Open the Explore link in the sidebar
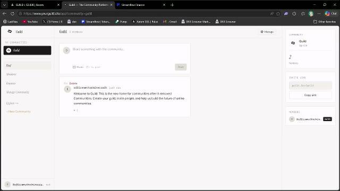 point(12,103)
